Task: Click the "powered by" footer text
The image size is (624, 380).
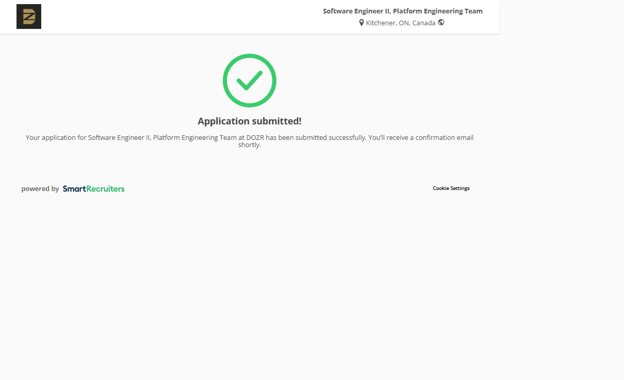Action: tap(40, 189)
